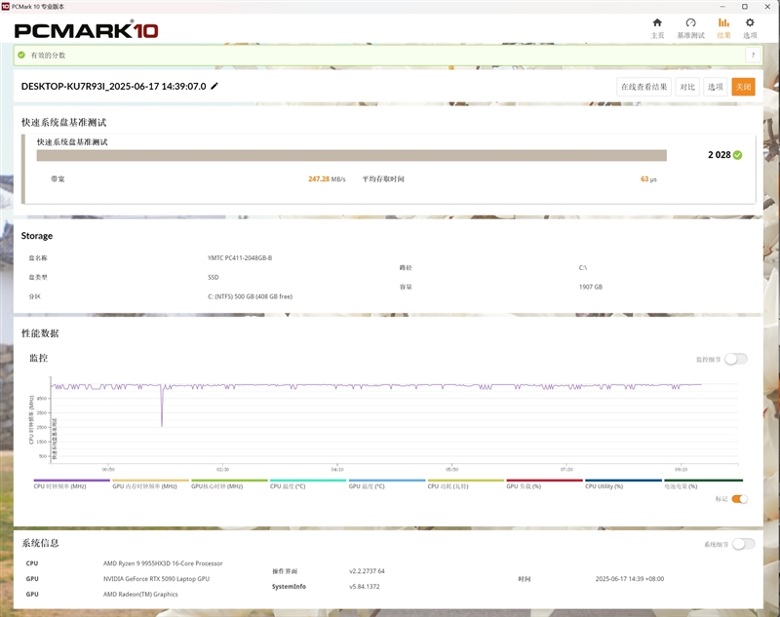
Task: Open the Home (主页) tab
Action: coord(657,28)
